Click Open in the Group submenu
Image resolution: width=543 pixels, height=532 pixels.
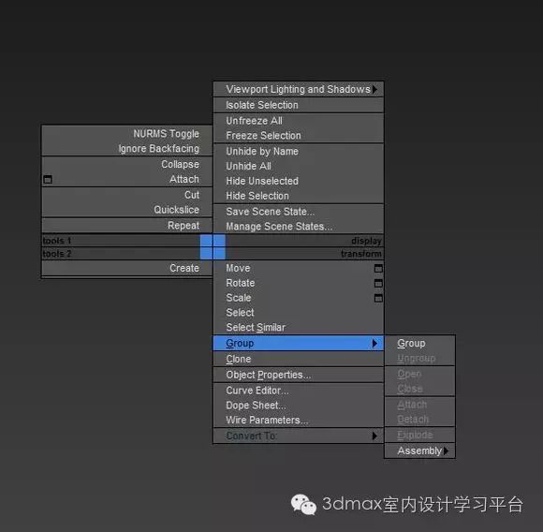(419, 374)
